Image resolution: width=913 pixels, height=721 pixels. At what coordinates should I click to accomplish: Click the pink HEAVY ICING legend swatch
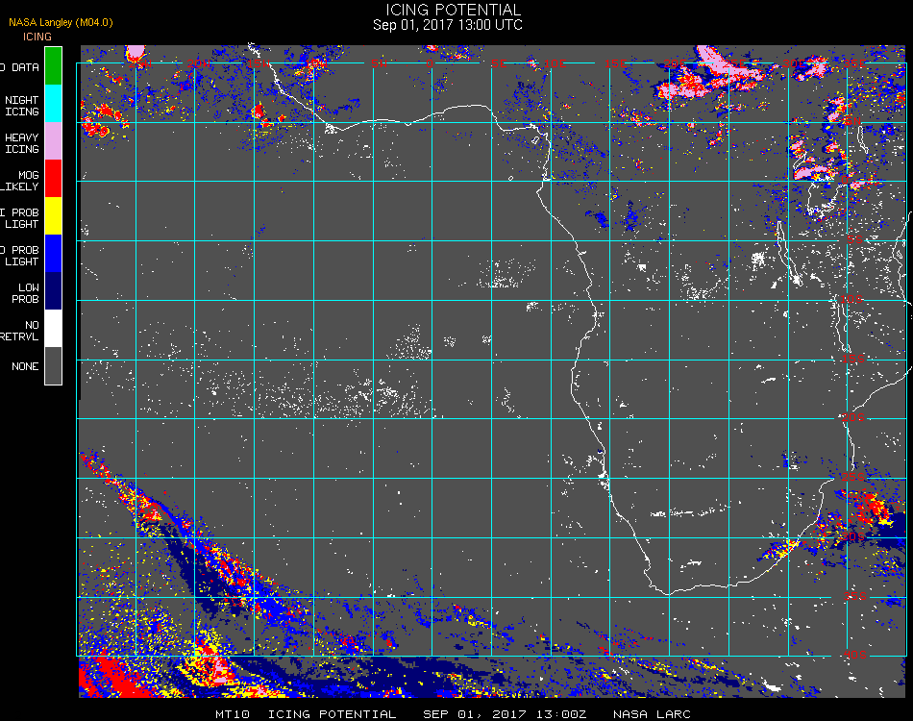coord(54,141)
